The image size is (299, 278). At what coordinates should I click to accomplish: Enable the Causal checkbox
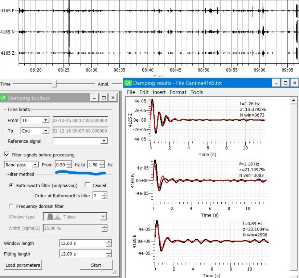87,185
